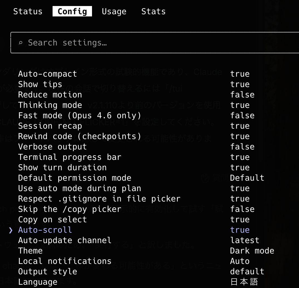This screenshot has width=299, height=288.
Task: Open the Theme selection showing Dark mode
Action: (x=252, y=251)
